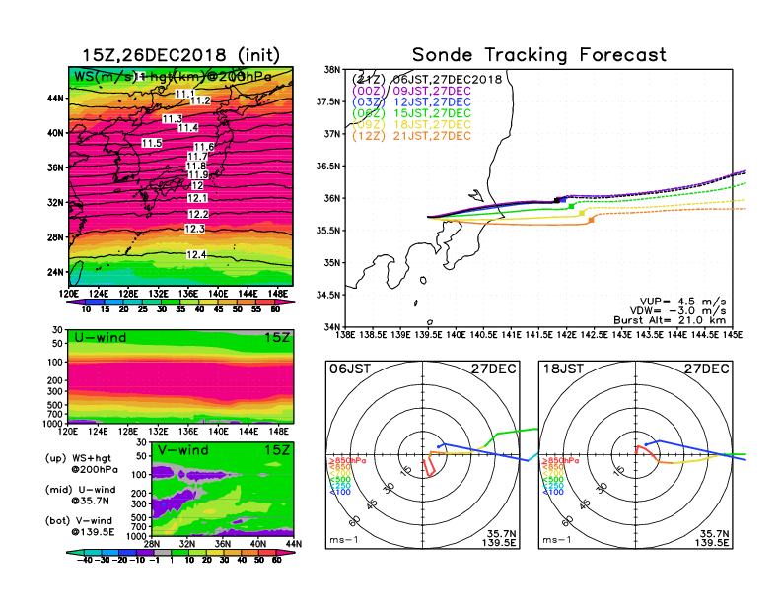The width and height of the screenshot is (781, 603).
Task: Click the yellow legend entry "(09Z) 18JST,27DEC"
Action: pyautogui.click(x=411, y=125)
